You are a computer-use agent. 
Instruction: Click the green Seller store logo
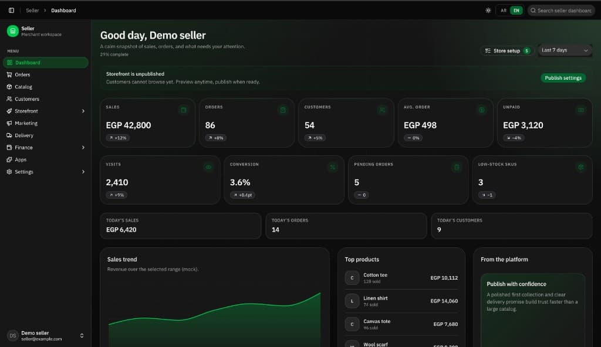pyautogui.click(x=13, y=31)
